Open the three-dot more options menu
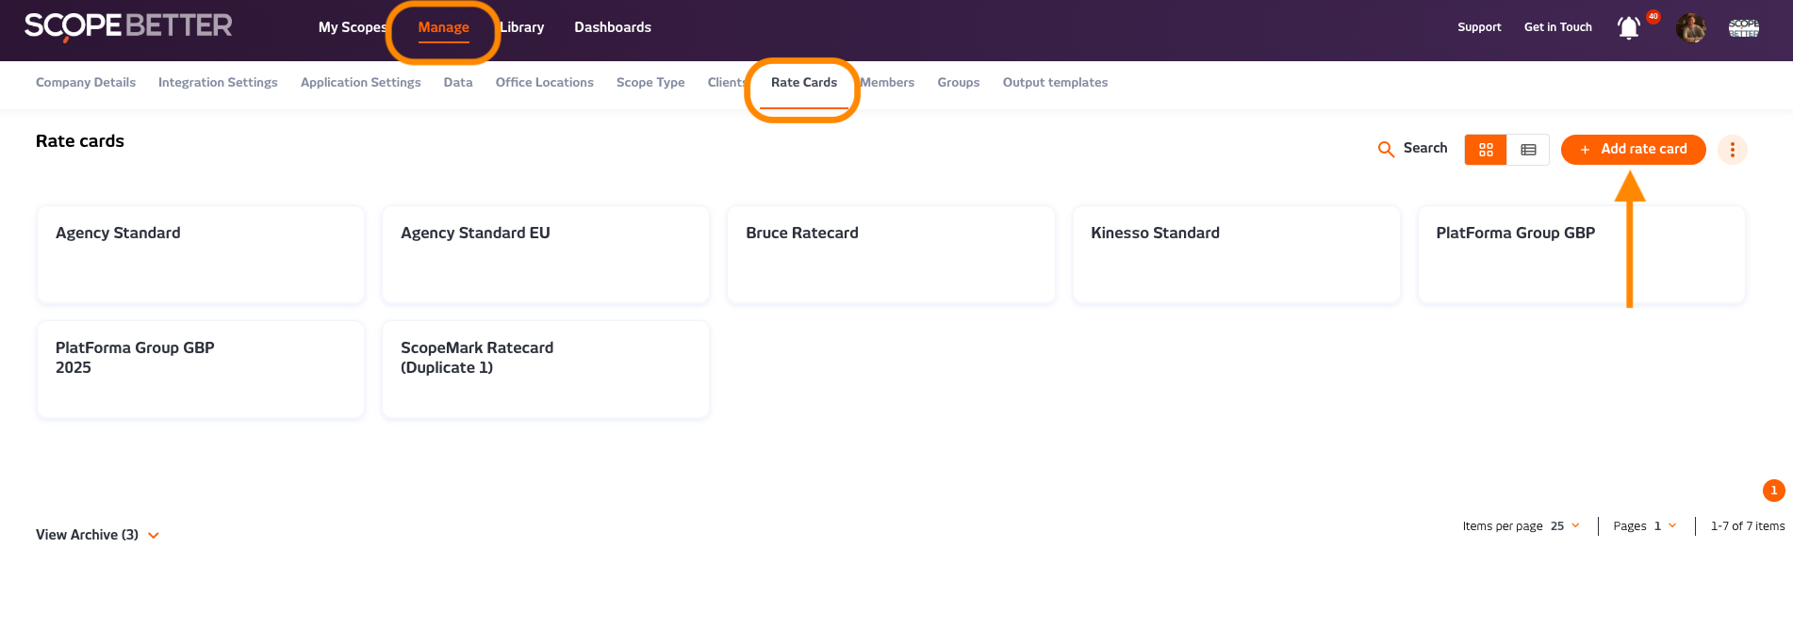This screenshot has height=629, width=1793. (x=1732, y=150)
